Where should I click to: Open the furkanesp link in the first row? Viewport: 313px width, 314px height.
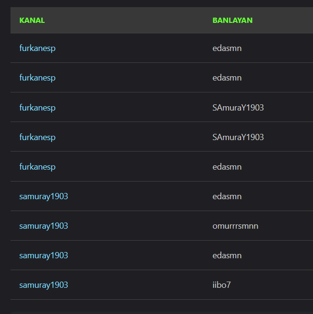37,48
